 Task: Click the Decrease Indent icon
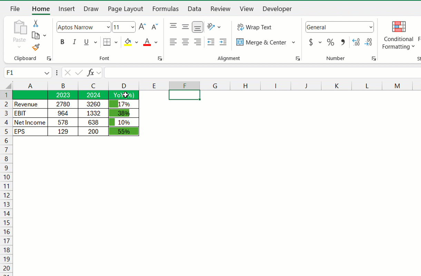pos(211,42)
